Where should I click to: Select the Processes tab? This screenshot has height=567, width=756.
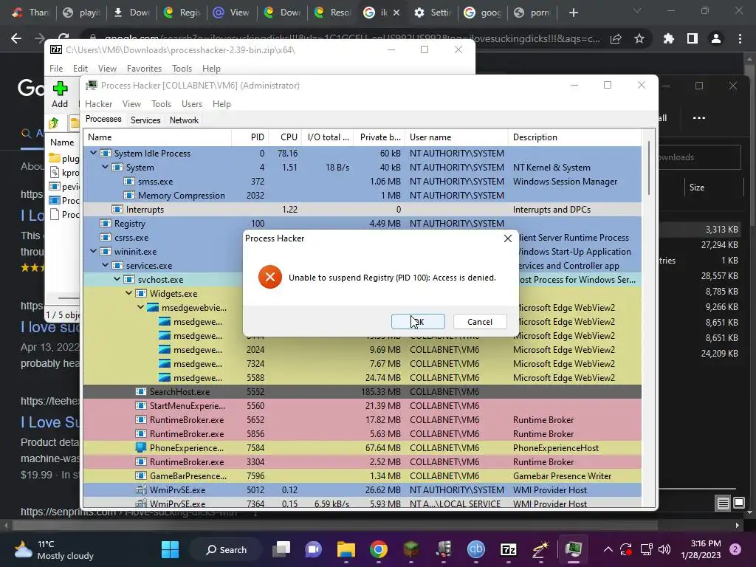pyautogui.click(x=103, y=119)
